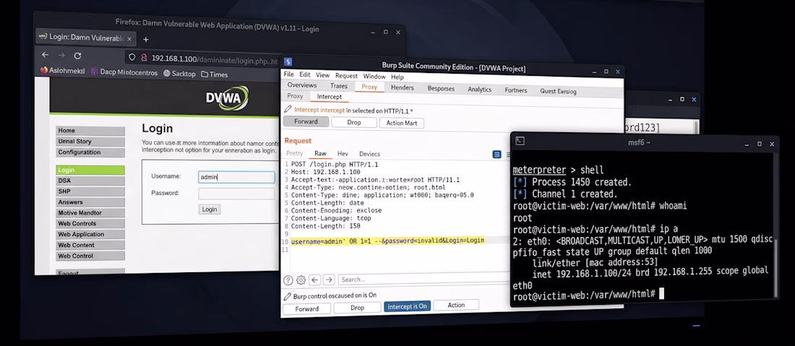Click the DVWA logo in the page header

[x=227, y=98]
